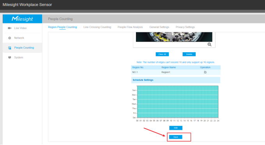Click the Region No. column header
Viewport: 265px width, 145px height.
[138, 67]
